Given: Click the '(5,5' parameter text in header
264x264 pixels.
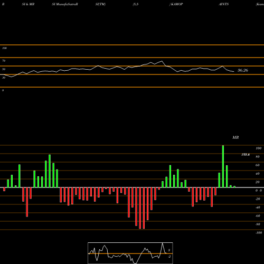Looking at the screenshot, I should [x=136, y=4].
